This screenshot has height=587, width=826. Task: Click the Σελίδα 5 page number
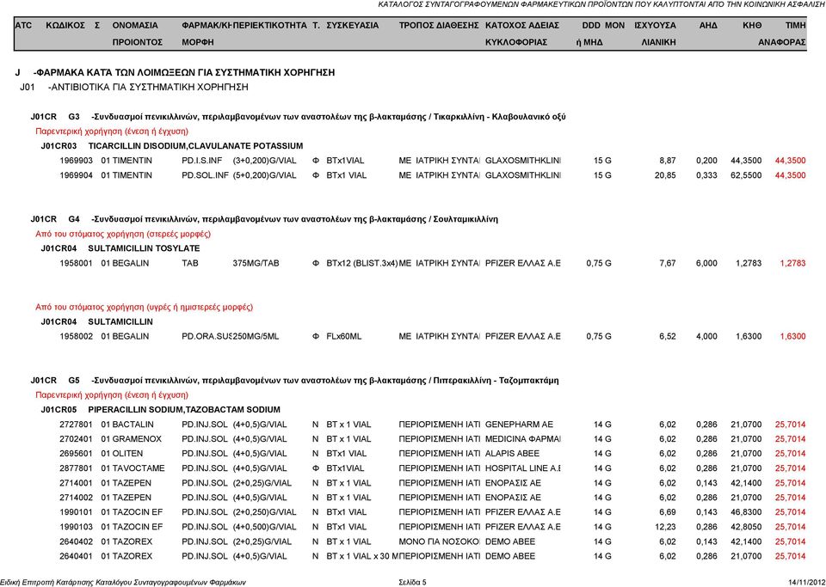(412, 582)
